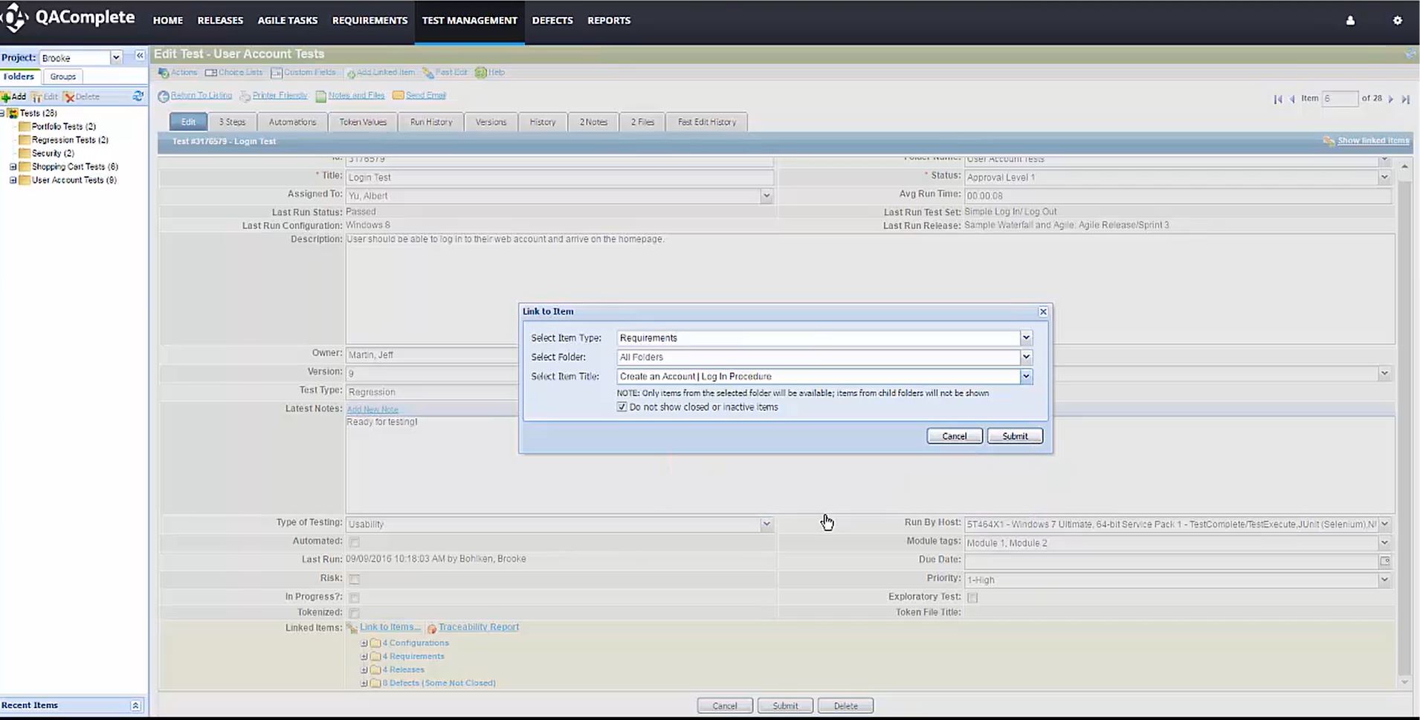This screenshot has width=1420, height=720.
Task: Open the Printer Friendly view
Action: [x=280, y=95]
